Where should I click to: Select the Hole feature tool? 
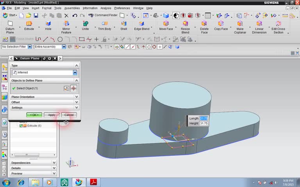click(48, 24)
